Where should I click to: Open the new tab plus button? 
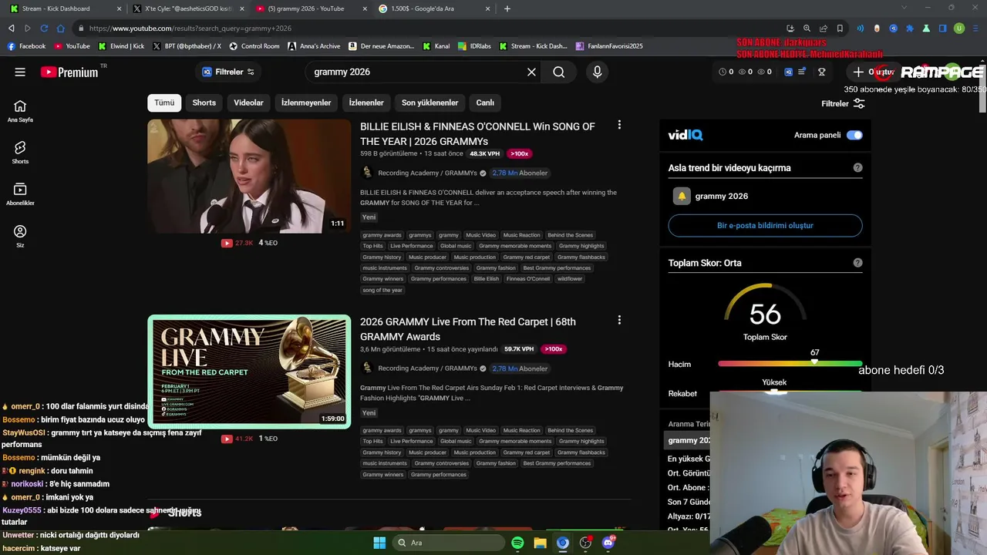pyautogui.click(x=507, y=8)
